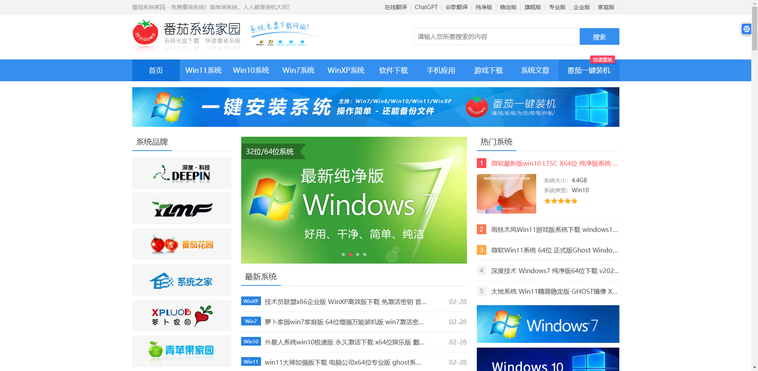This screenshot has width=758, height=371.
Task: Open the Windows 7 blue sidebar banner
Action: pyautogui.click(x=548, y=324)
